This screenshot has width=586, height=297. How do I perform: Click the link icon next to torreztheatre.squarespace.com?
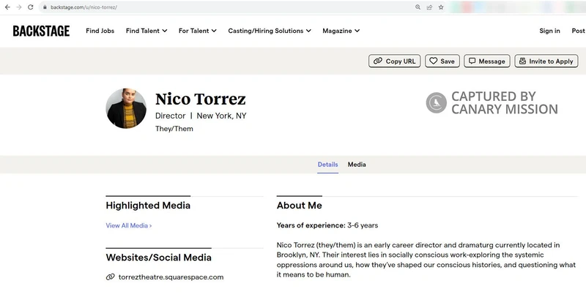(x=110, y=277)
